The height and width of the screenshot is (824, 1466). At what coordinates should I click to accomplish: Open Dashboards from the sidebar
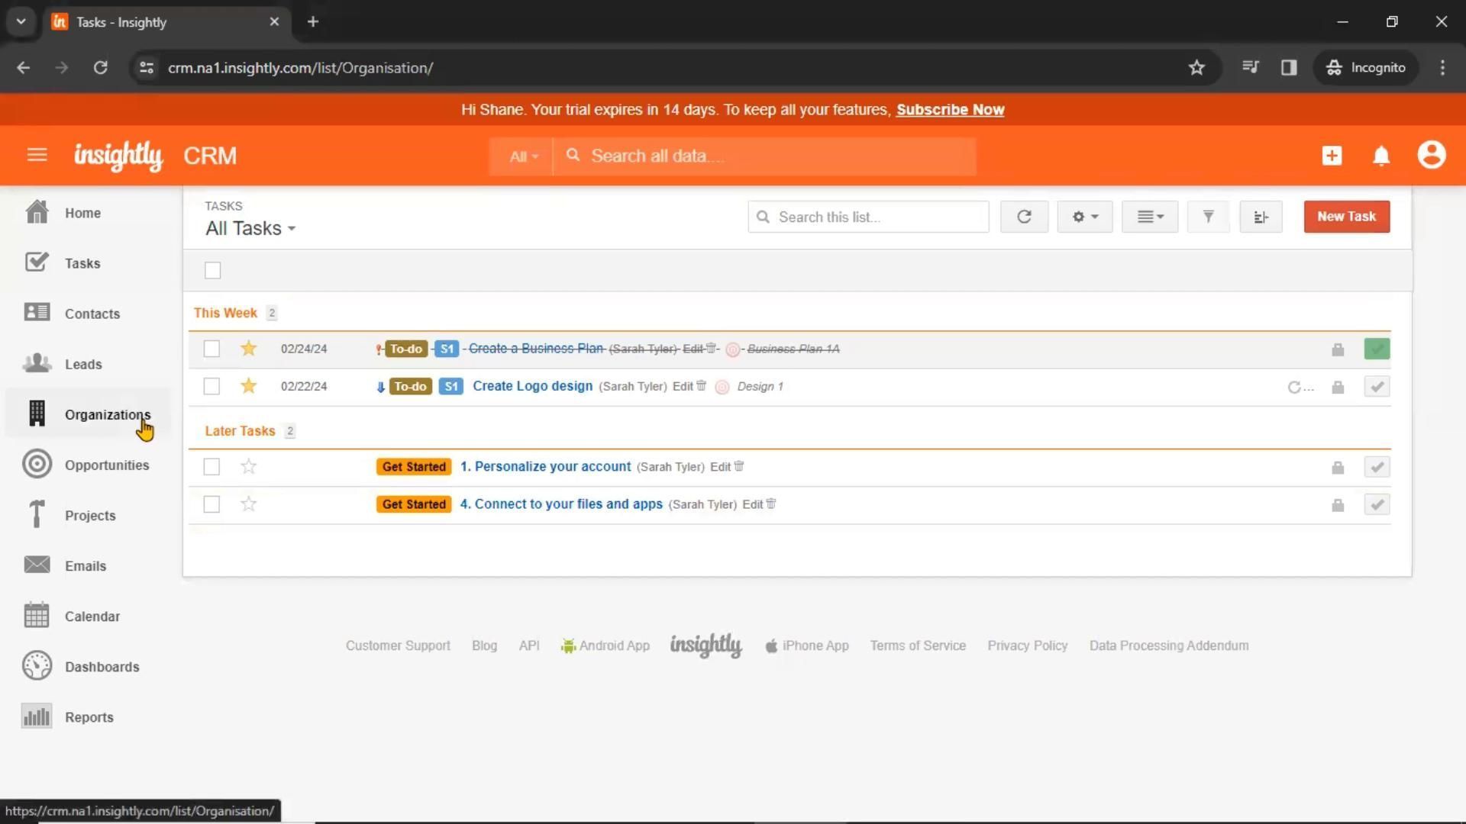[x=102, y=667]
